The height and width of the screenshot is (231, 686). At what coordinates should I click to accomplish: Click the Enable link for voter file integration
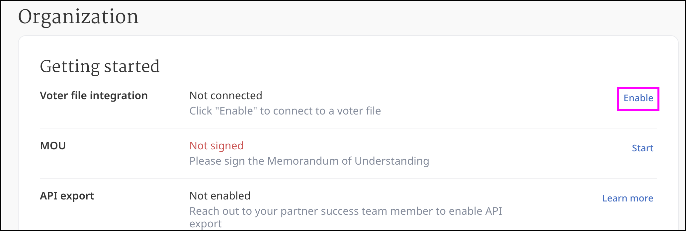[638, 98]
